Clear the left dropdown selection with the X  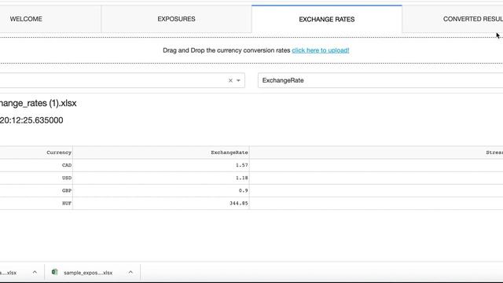click(230, 80)
